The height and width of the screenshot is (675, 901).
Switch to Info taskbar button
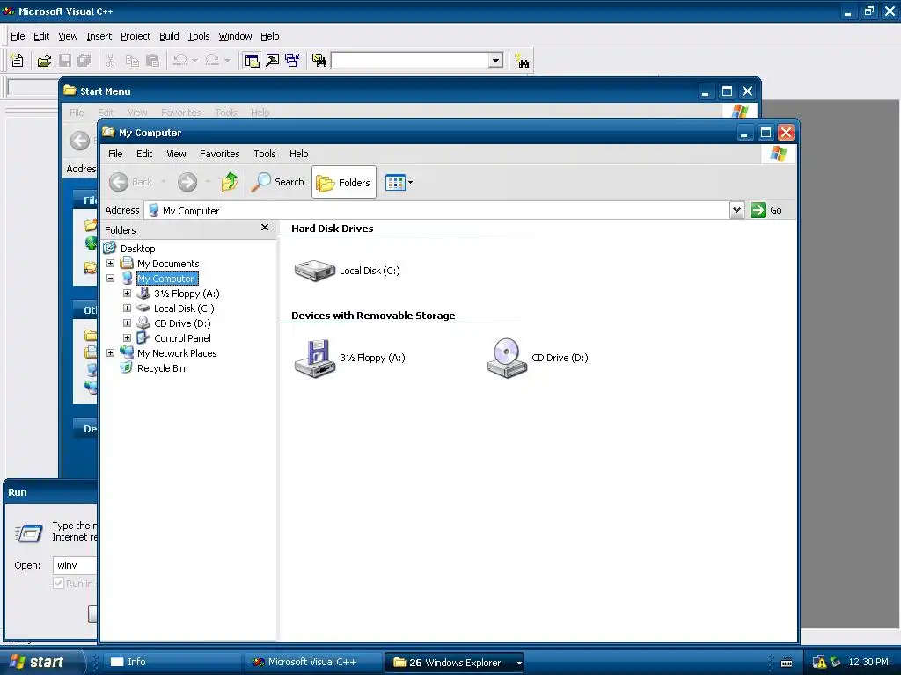172,662
